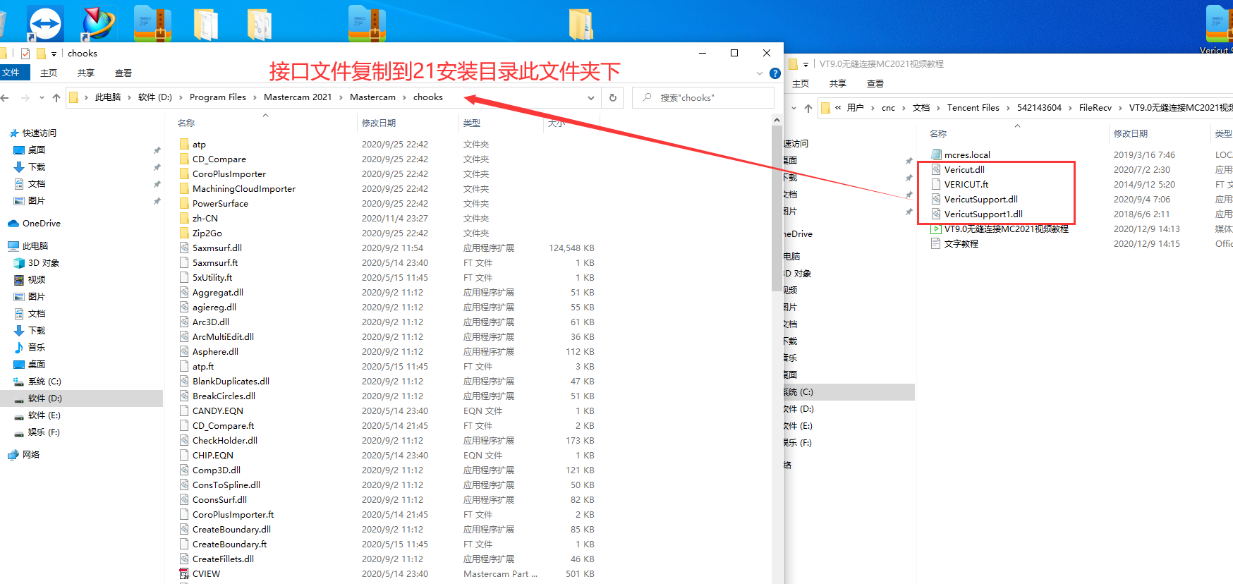Click the VT9.0 video tutorial file icon
1233x584 pixels.
coord(936,229)
